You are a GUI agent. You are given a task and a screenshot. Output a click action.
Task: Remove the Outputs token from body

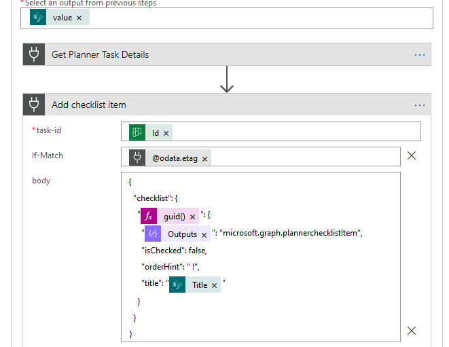point(204,234)
